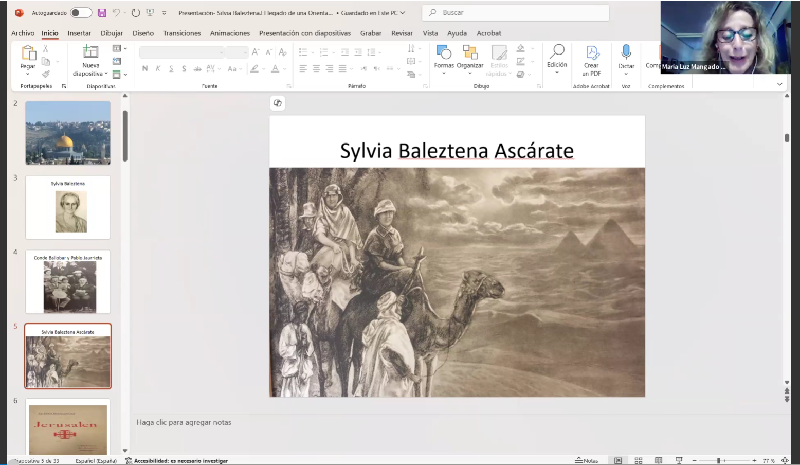Click the Dictar microphone icon
This screenshot has height=465, width=800.
pyautogui.click(x=626, y=52)
